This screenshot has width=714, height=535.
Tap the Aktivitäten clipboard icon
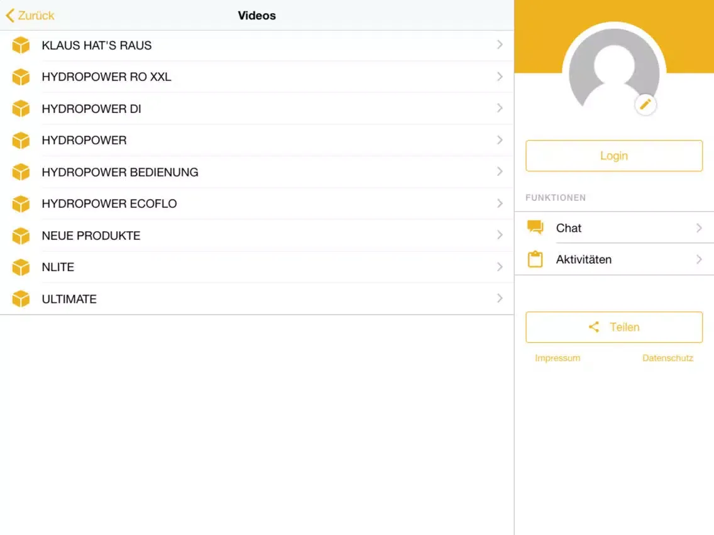[x=535, y=259]
